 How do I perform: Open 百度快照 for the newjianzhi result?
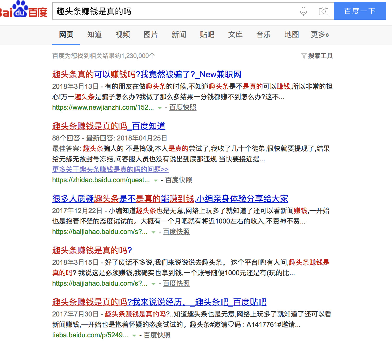pyautogui.click(x=183, y=107)
